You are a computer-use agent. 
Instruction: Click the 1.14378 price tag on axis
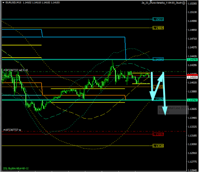click(x=193, y=60)
